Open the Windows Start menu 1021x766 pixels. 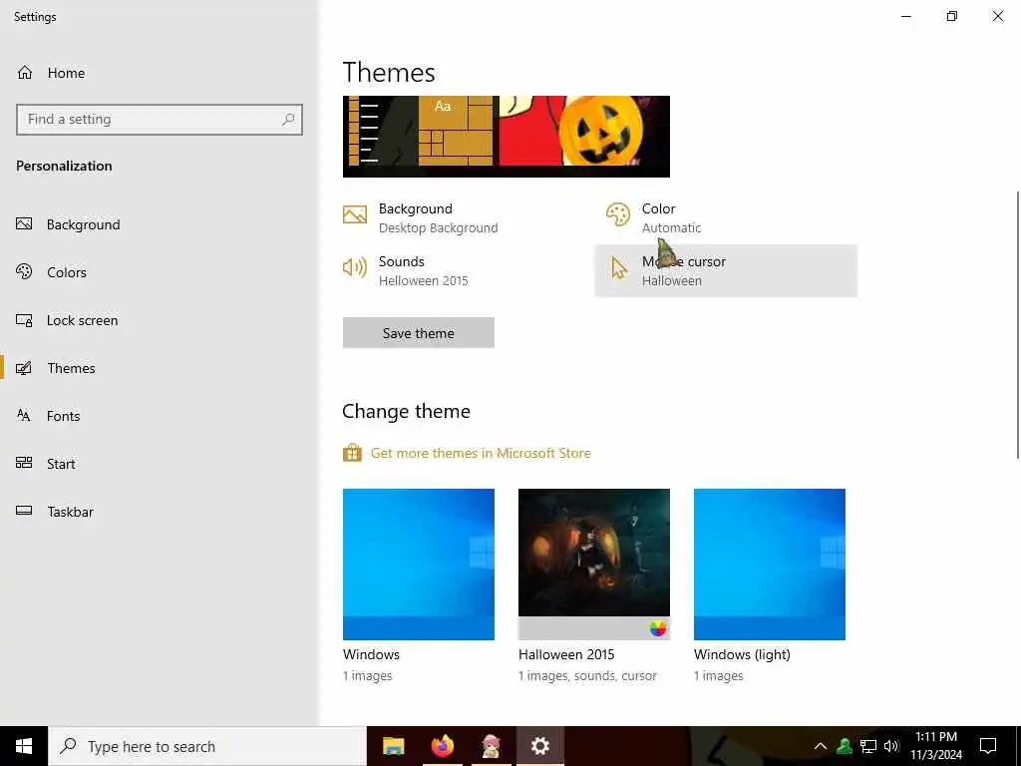click(24, 746)
